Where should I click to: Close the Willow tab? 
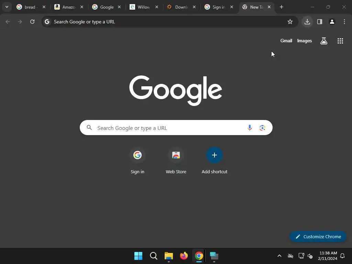(x=157, y=7)
